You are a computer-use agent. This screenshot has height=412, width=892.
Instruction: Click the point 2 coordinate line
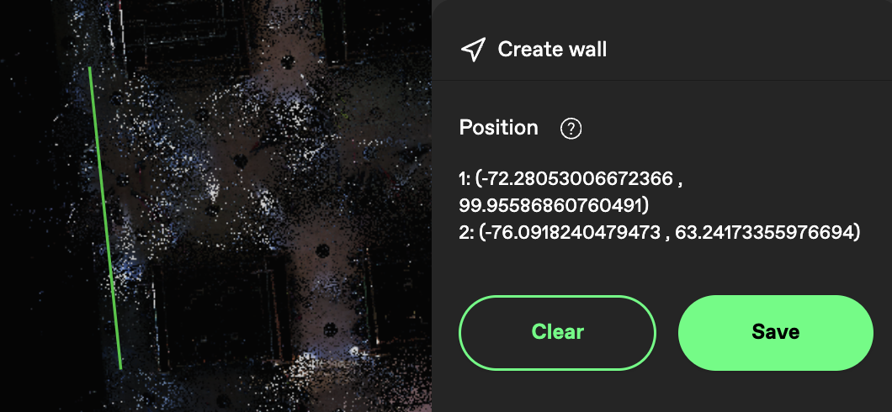[660, 232]
